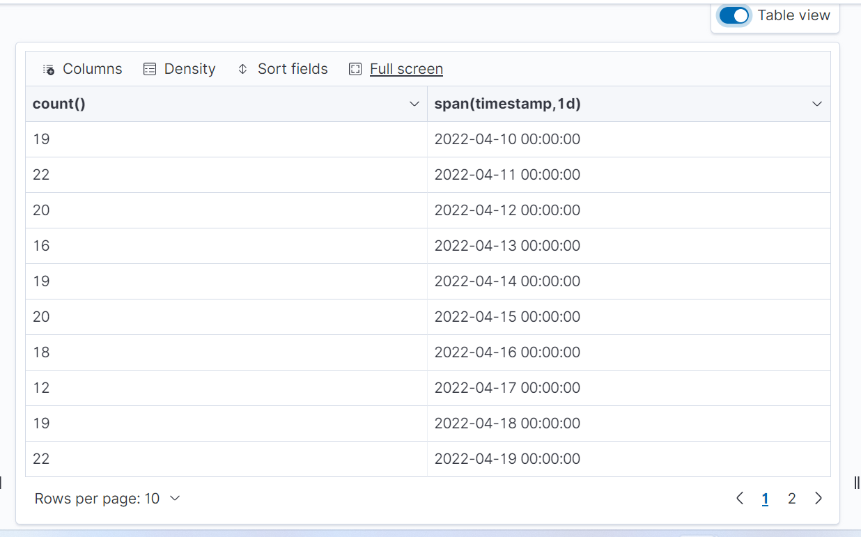The image size is (861, 537).
Task: Select cell 2022-04-17 00:00:00
Action: pyautogui.click(x=628, y=388)
